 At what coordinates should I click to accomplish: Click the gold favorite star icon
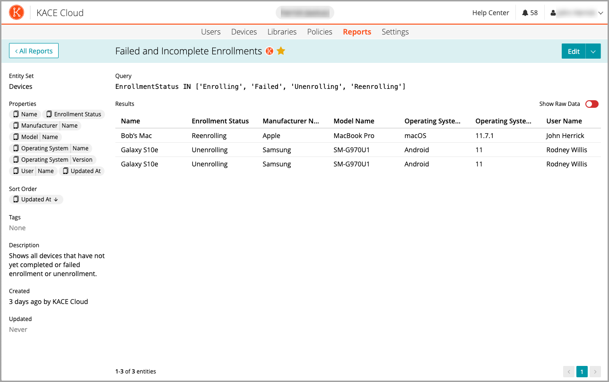coord(281,51)
